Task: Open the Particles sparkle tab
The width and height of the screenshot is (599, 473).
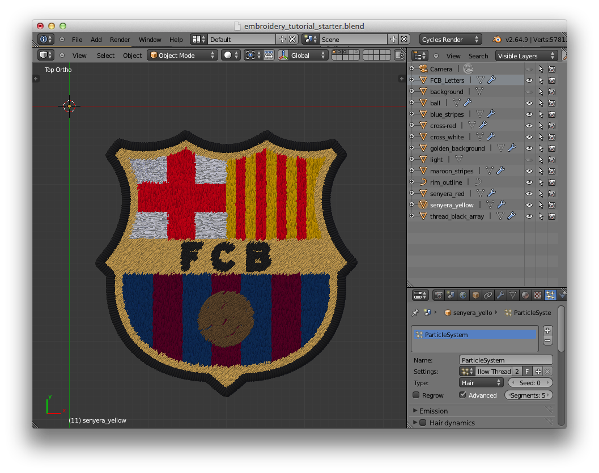Action: coord(550,295)
